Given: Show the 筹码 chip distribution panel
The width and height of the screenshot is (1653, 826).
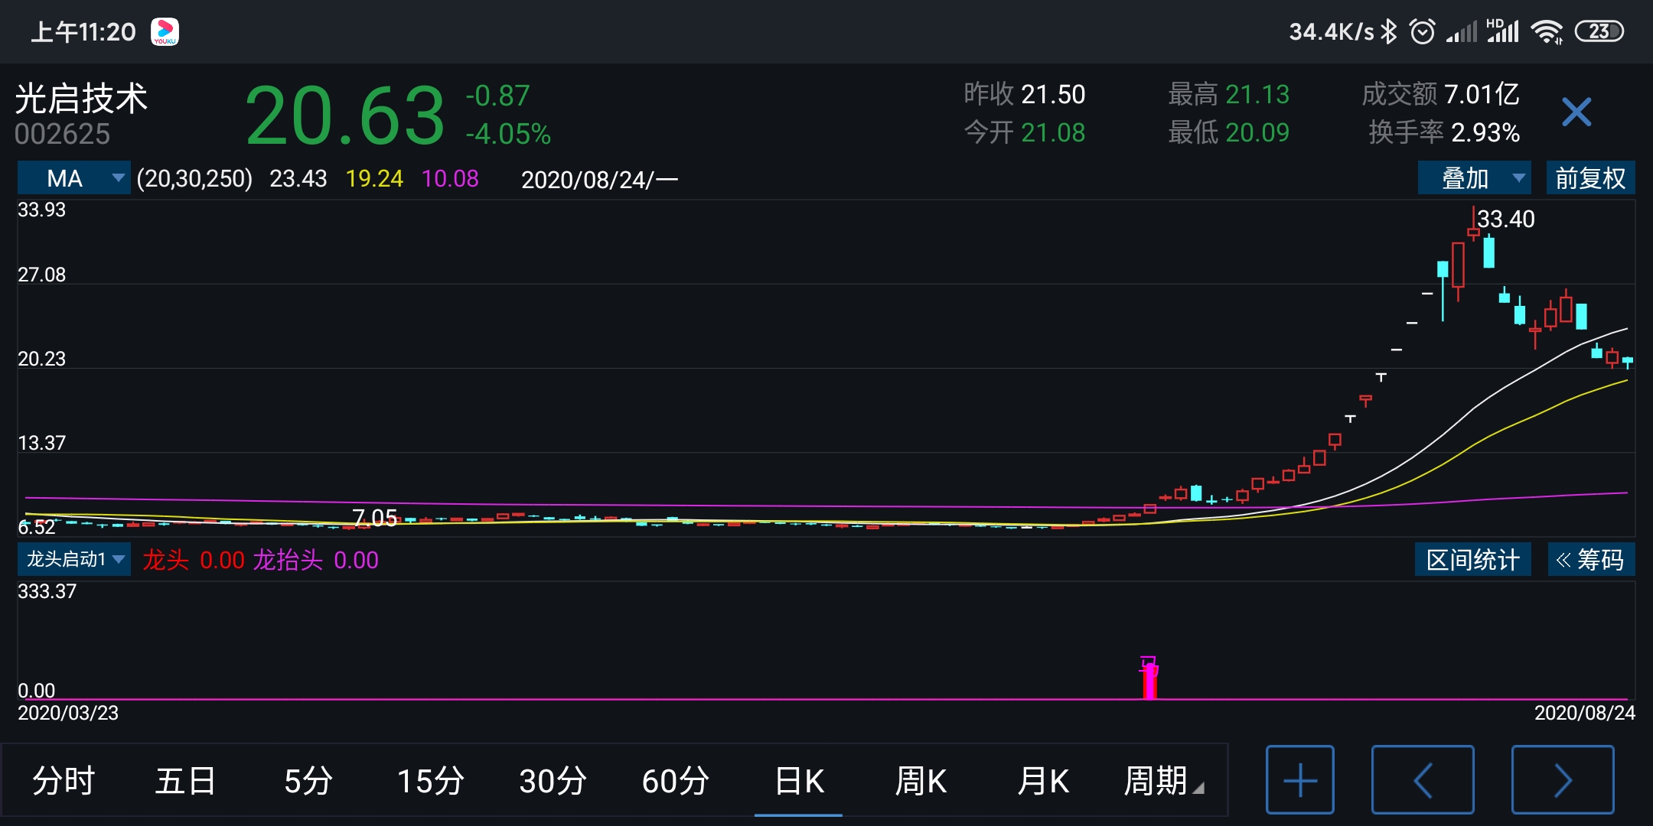Looking at the screenshot, I should (x=1590, y=559).
